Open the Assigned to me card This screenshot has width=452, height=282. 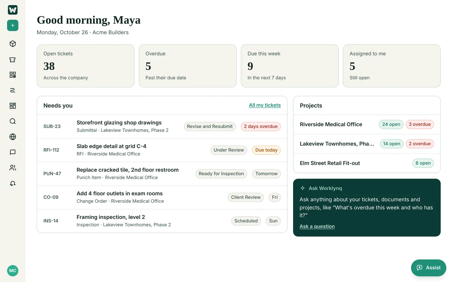(392, 66)
